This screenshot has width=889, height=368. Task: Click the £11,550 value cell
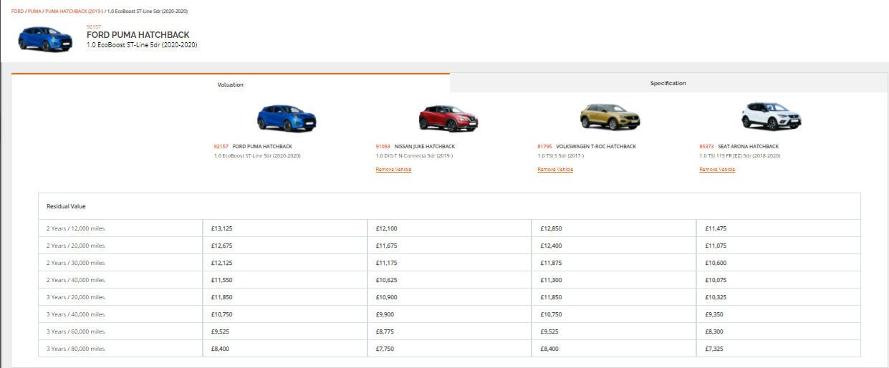pos(285,280)
